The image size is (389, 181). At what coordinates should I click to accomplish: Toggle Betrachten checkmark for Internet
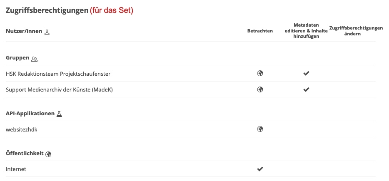[x=260, y=169]
